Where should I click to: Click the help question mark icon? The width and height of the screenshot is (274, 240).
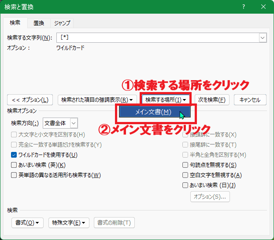244,7
